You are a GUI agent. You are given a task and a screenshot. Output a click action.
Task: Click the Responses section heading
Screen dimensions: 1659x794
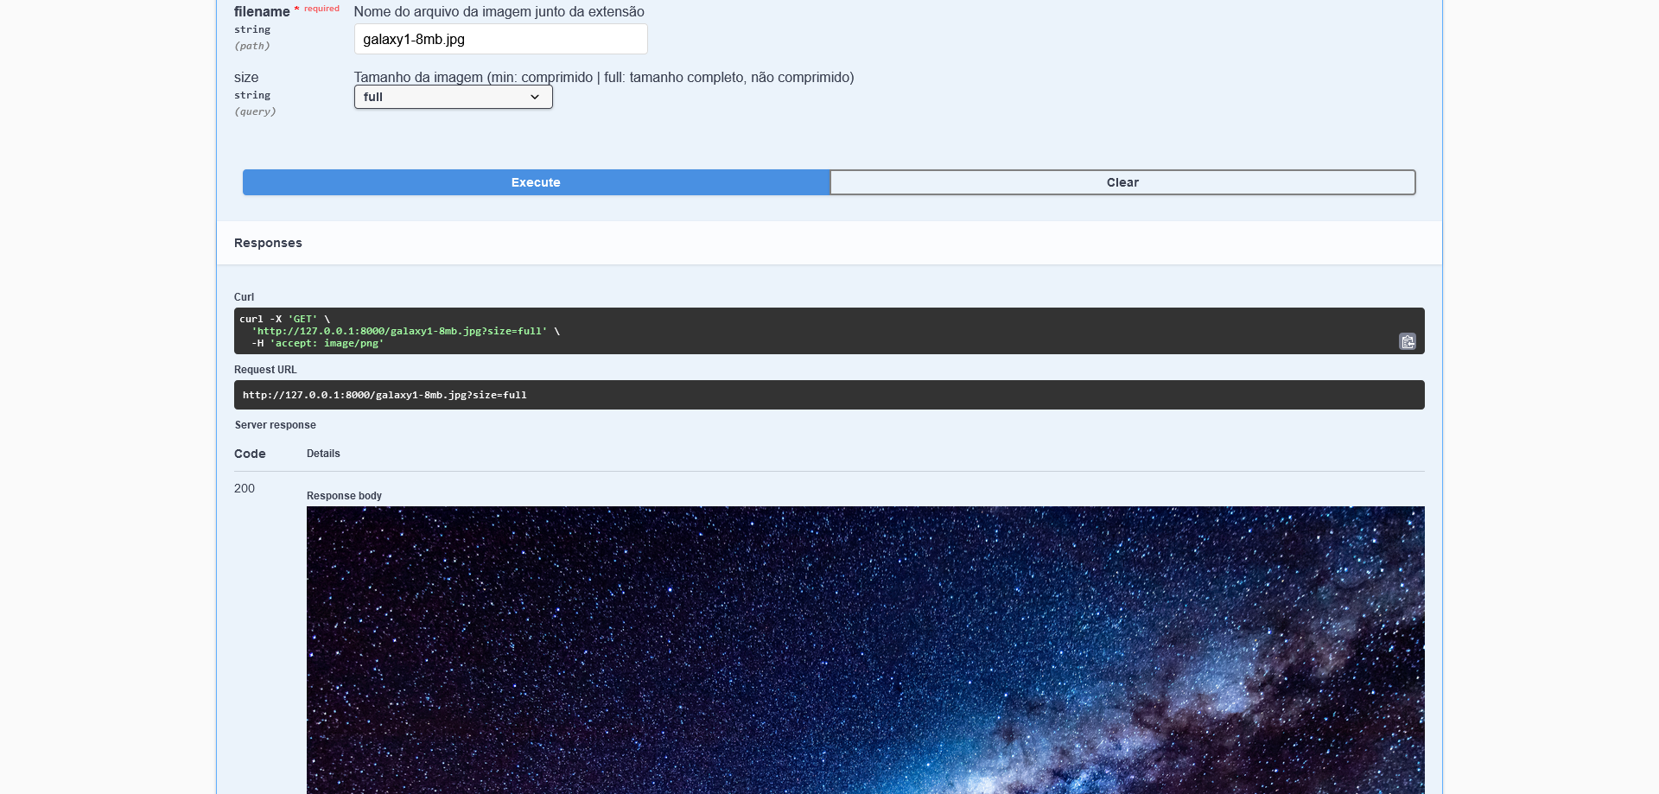[268, 243]
